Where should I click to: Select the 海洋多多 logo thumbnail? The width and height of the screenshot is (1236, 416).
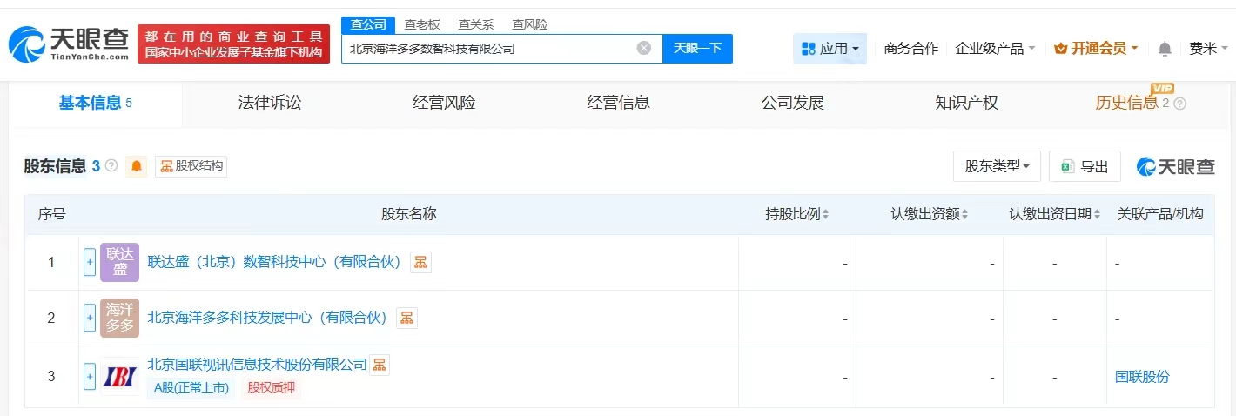(x=119, y=318)
